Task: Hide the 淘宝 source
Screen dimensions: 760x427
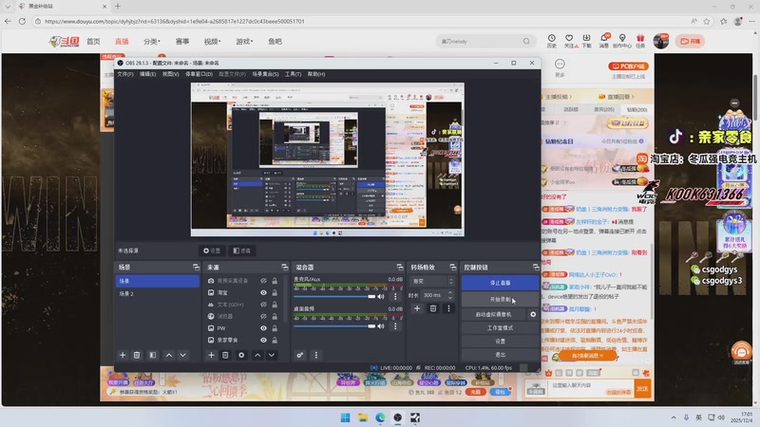Action: [x=263, y=292]
